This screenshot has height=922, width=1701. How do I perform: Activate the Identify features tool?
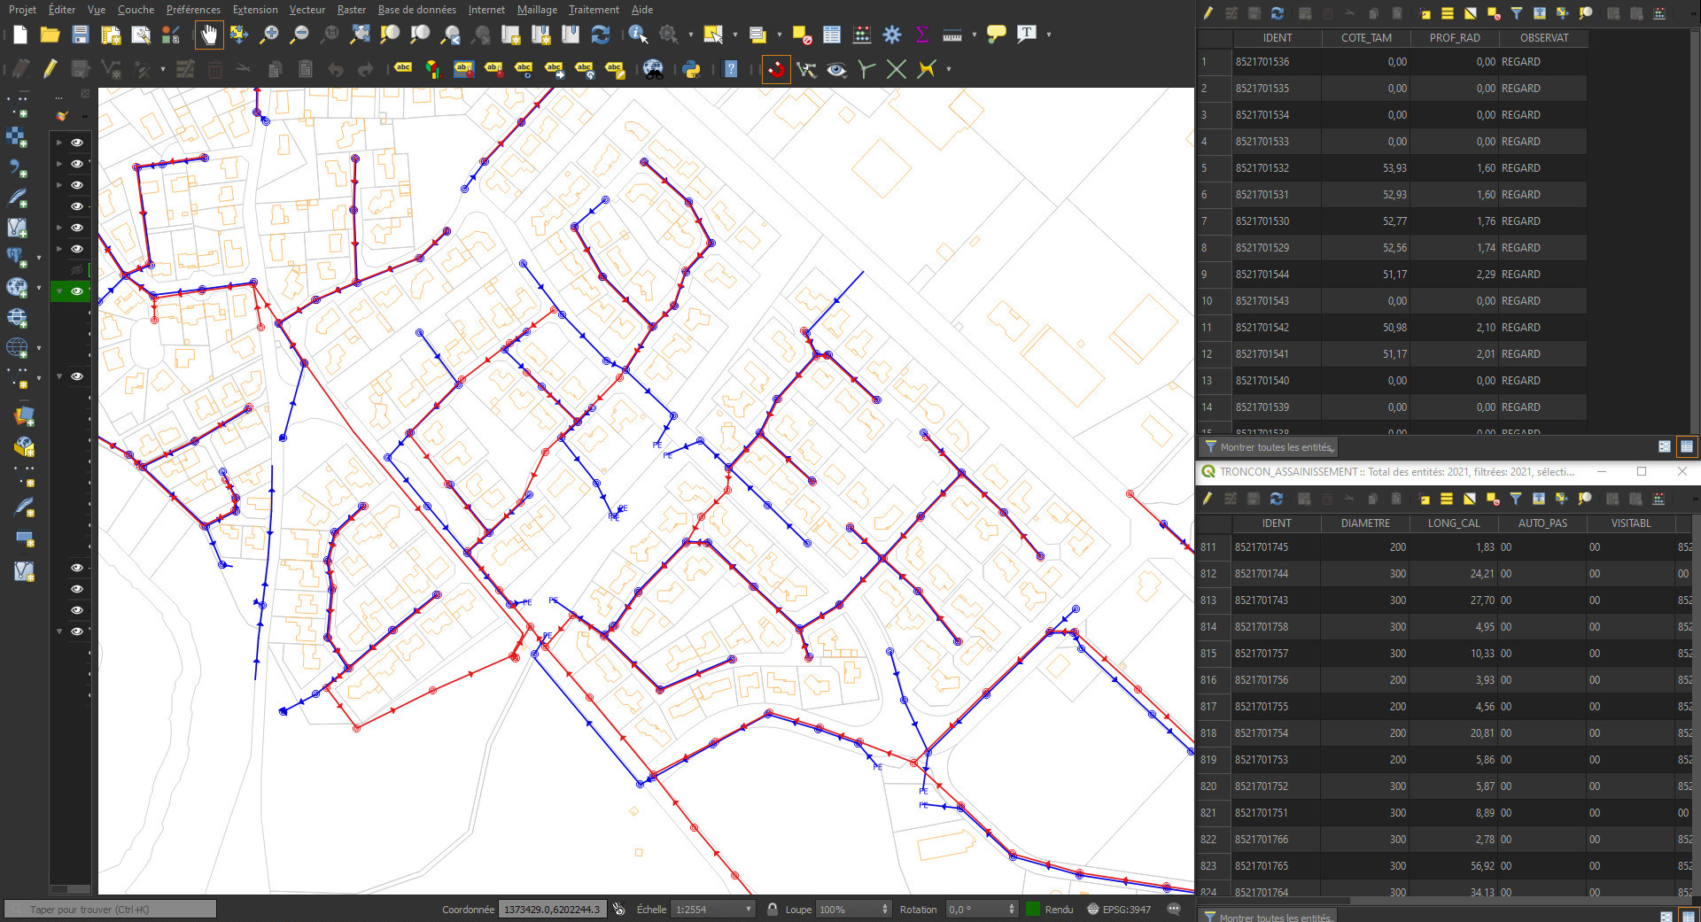(x=638, y=35)
